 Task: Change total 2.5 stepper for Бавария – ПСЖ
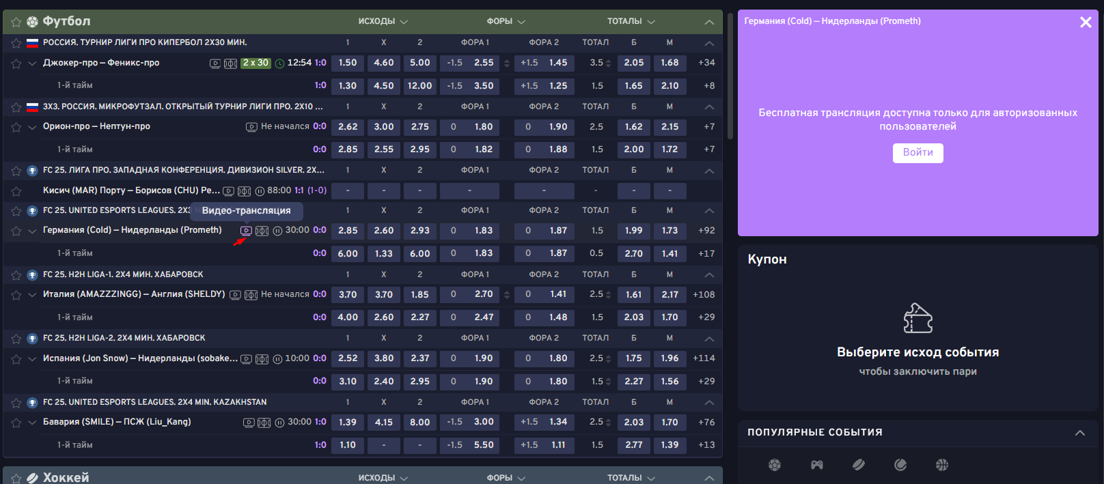608,423
